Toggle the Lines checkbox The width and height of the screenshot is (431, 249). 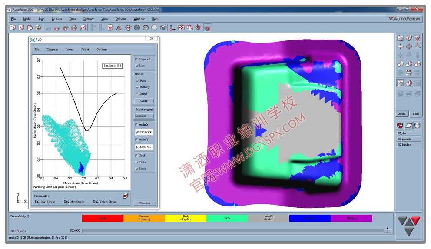pyautogui.click(x=136, y=169)
